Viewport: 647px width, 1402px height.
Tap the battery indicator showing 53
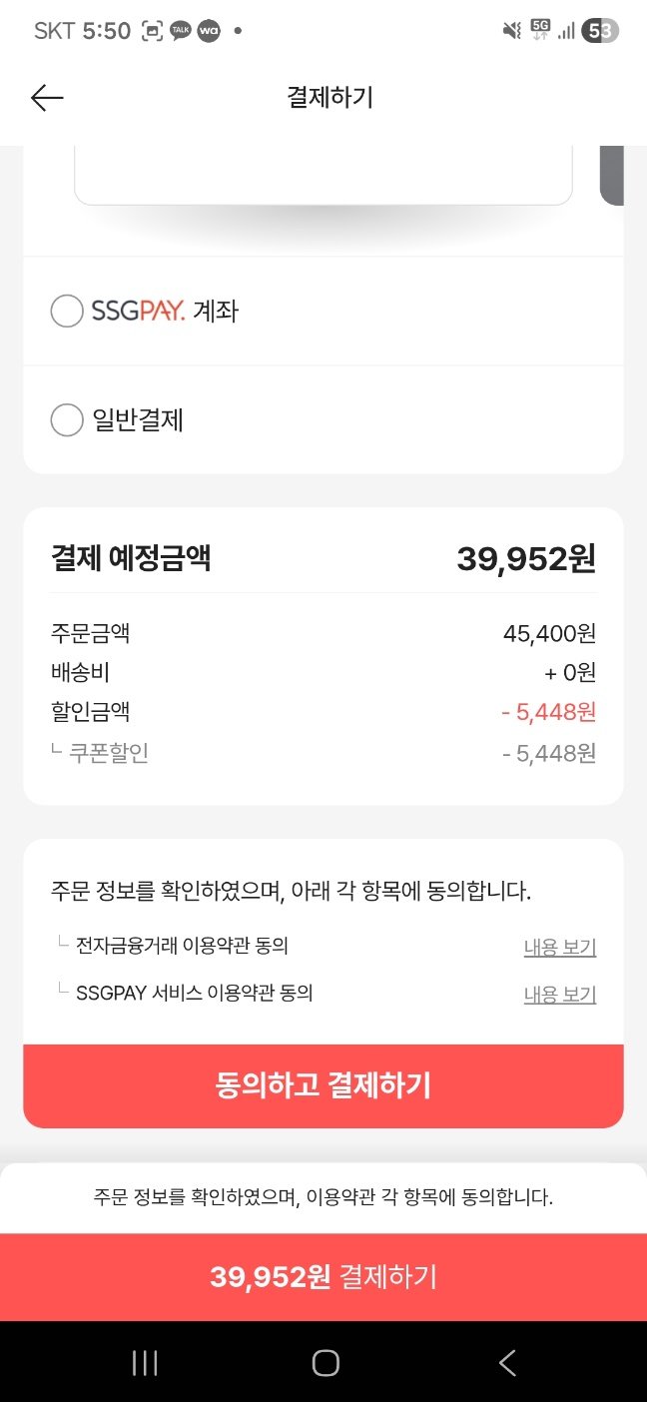600,31
